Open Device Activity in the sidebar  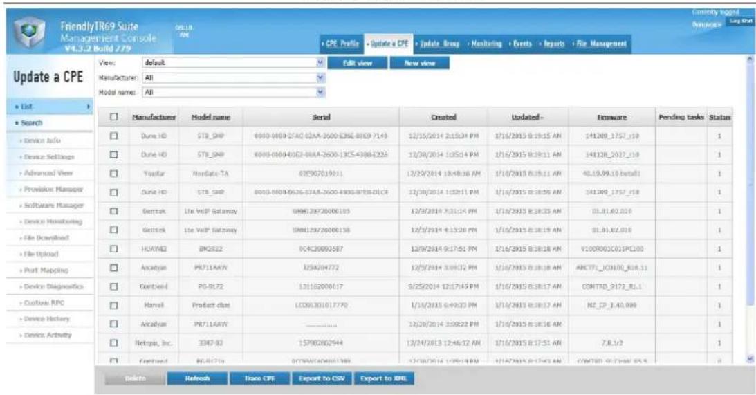click(x=47, y=335)
